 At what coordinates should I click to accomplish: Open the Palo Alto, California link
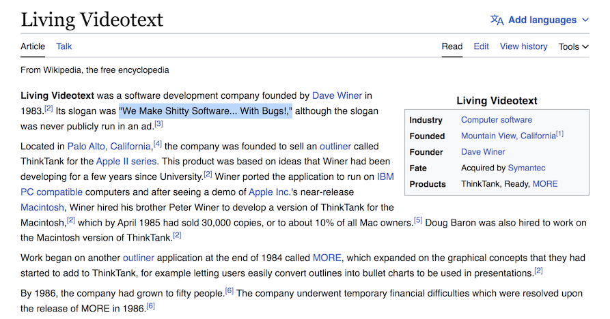[109, 146]
